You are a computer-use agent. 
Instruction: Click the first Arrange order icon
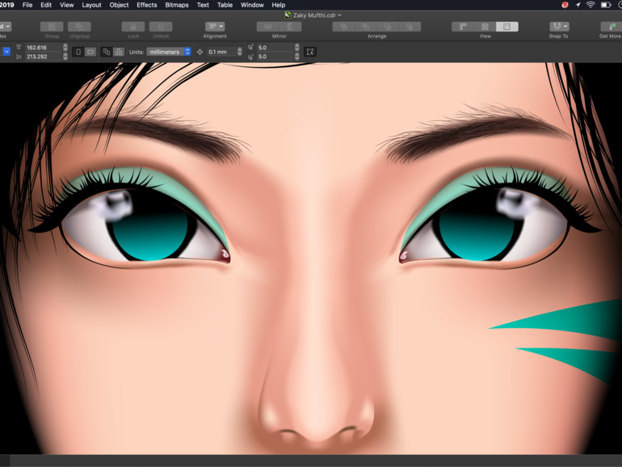click(x=343, y=27)
